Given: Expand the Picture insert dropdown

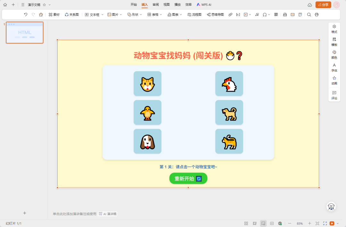Looking at the screenshot, I should (120, 14).
